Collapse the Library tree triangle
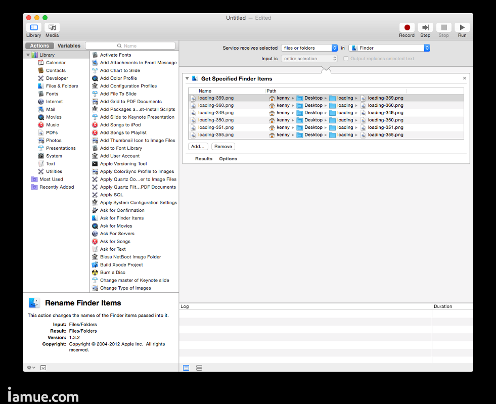 tap(28, 55)
